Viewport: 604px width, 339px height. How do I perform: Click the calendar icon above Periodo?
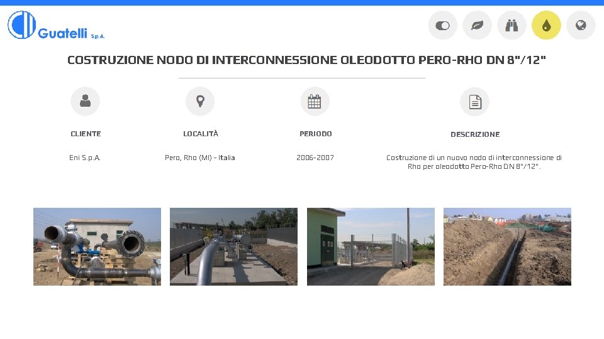coord(315,102)
